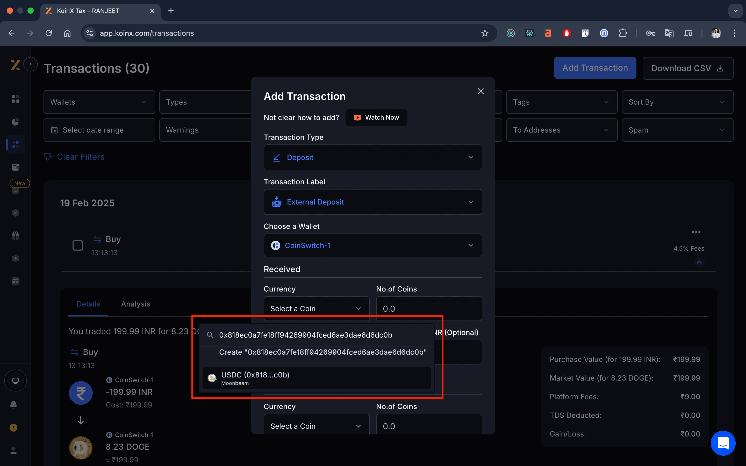Click the received No.of Coins field
Image resolution: width=746 pixels, height=466 pixels.
pyautogui.click(x=429, y=309)
